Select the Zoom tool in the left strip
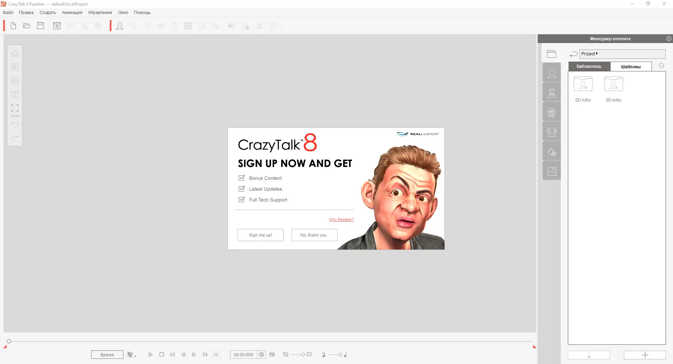673x364 pixels. click(x=15, y=67)
